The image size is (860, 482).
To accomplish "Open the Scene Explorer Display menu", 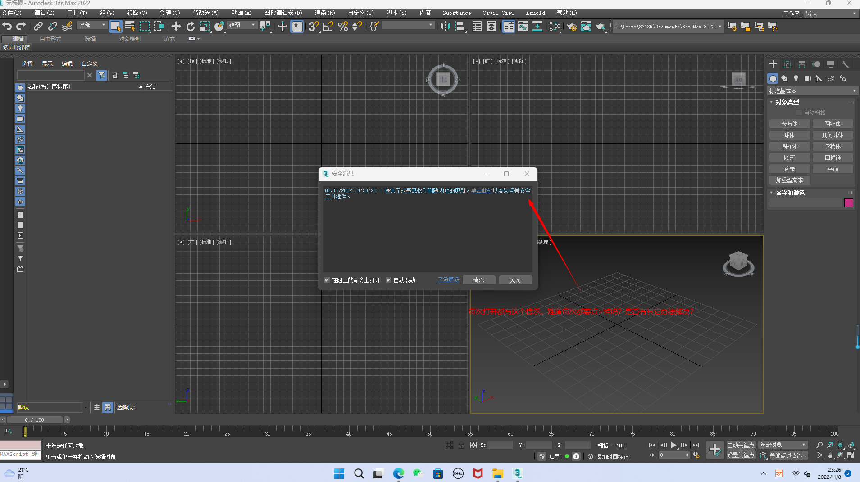I will click(47, 64).
